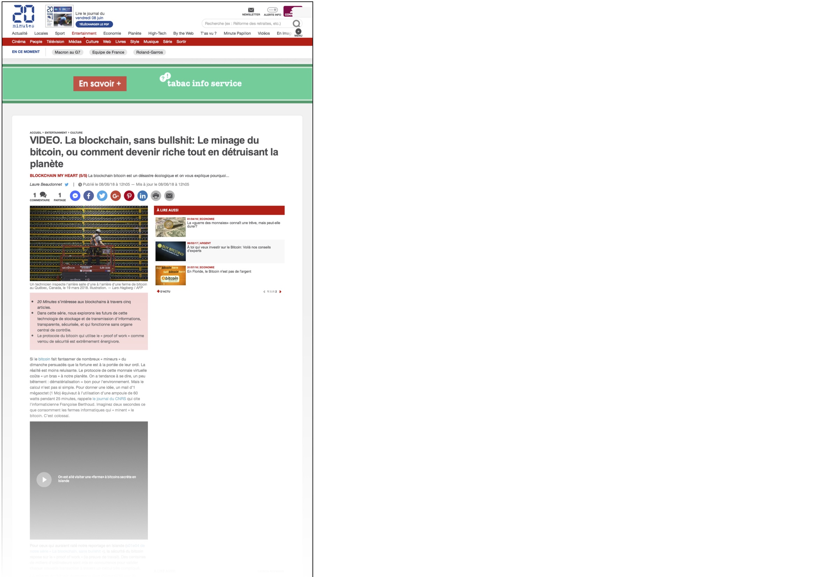The image size is (817, 577).
Task: Click En savoir + ad button
Action: pos(100,83)
